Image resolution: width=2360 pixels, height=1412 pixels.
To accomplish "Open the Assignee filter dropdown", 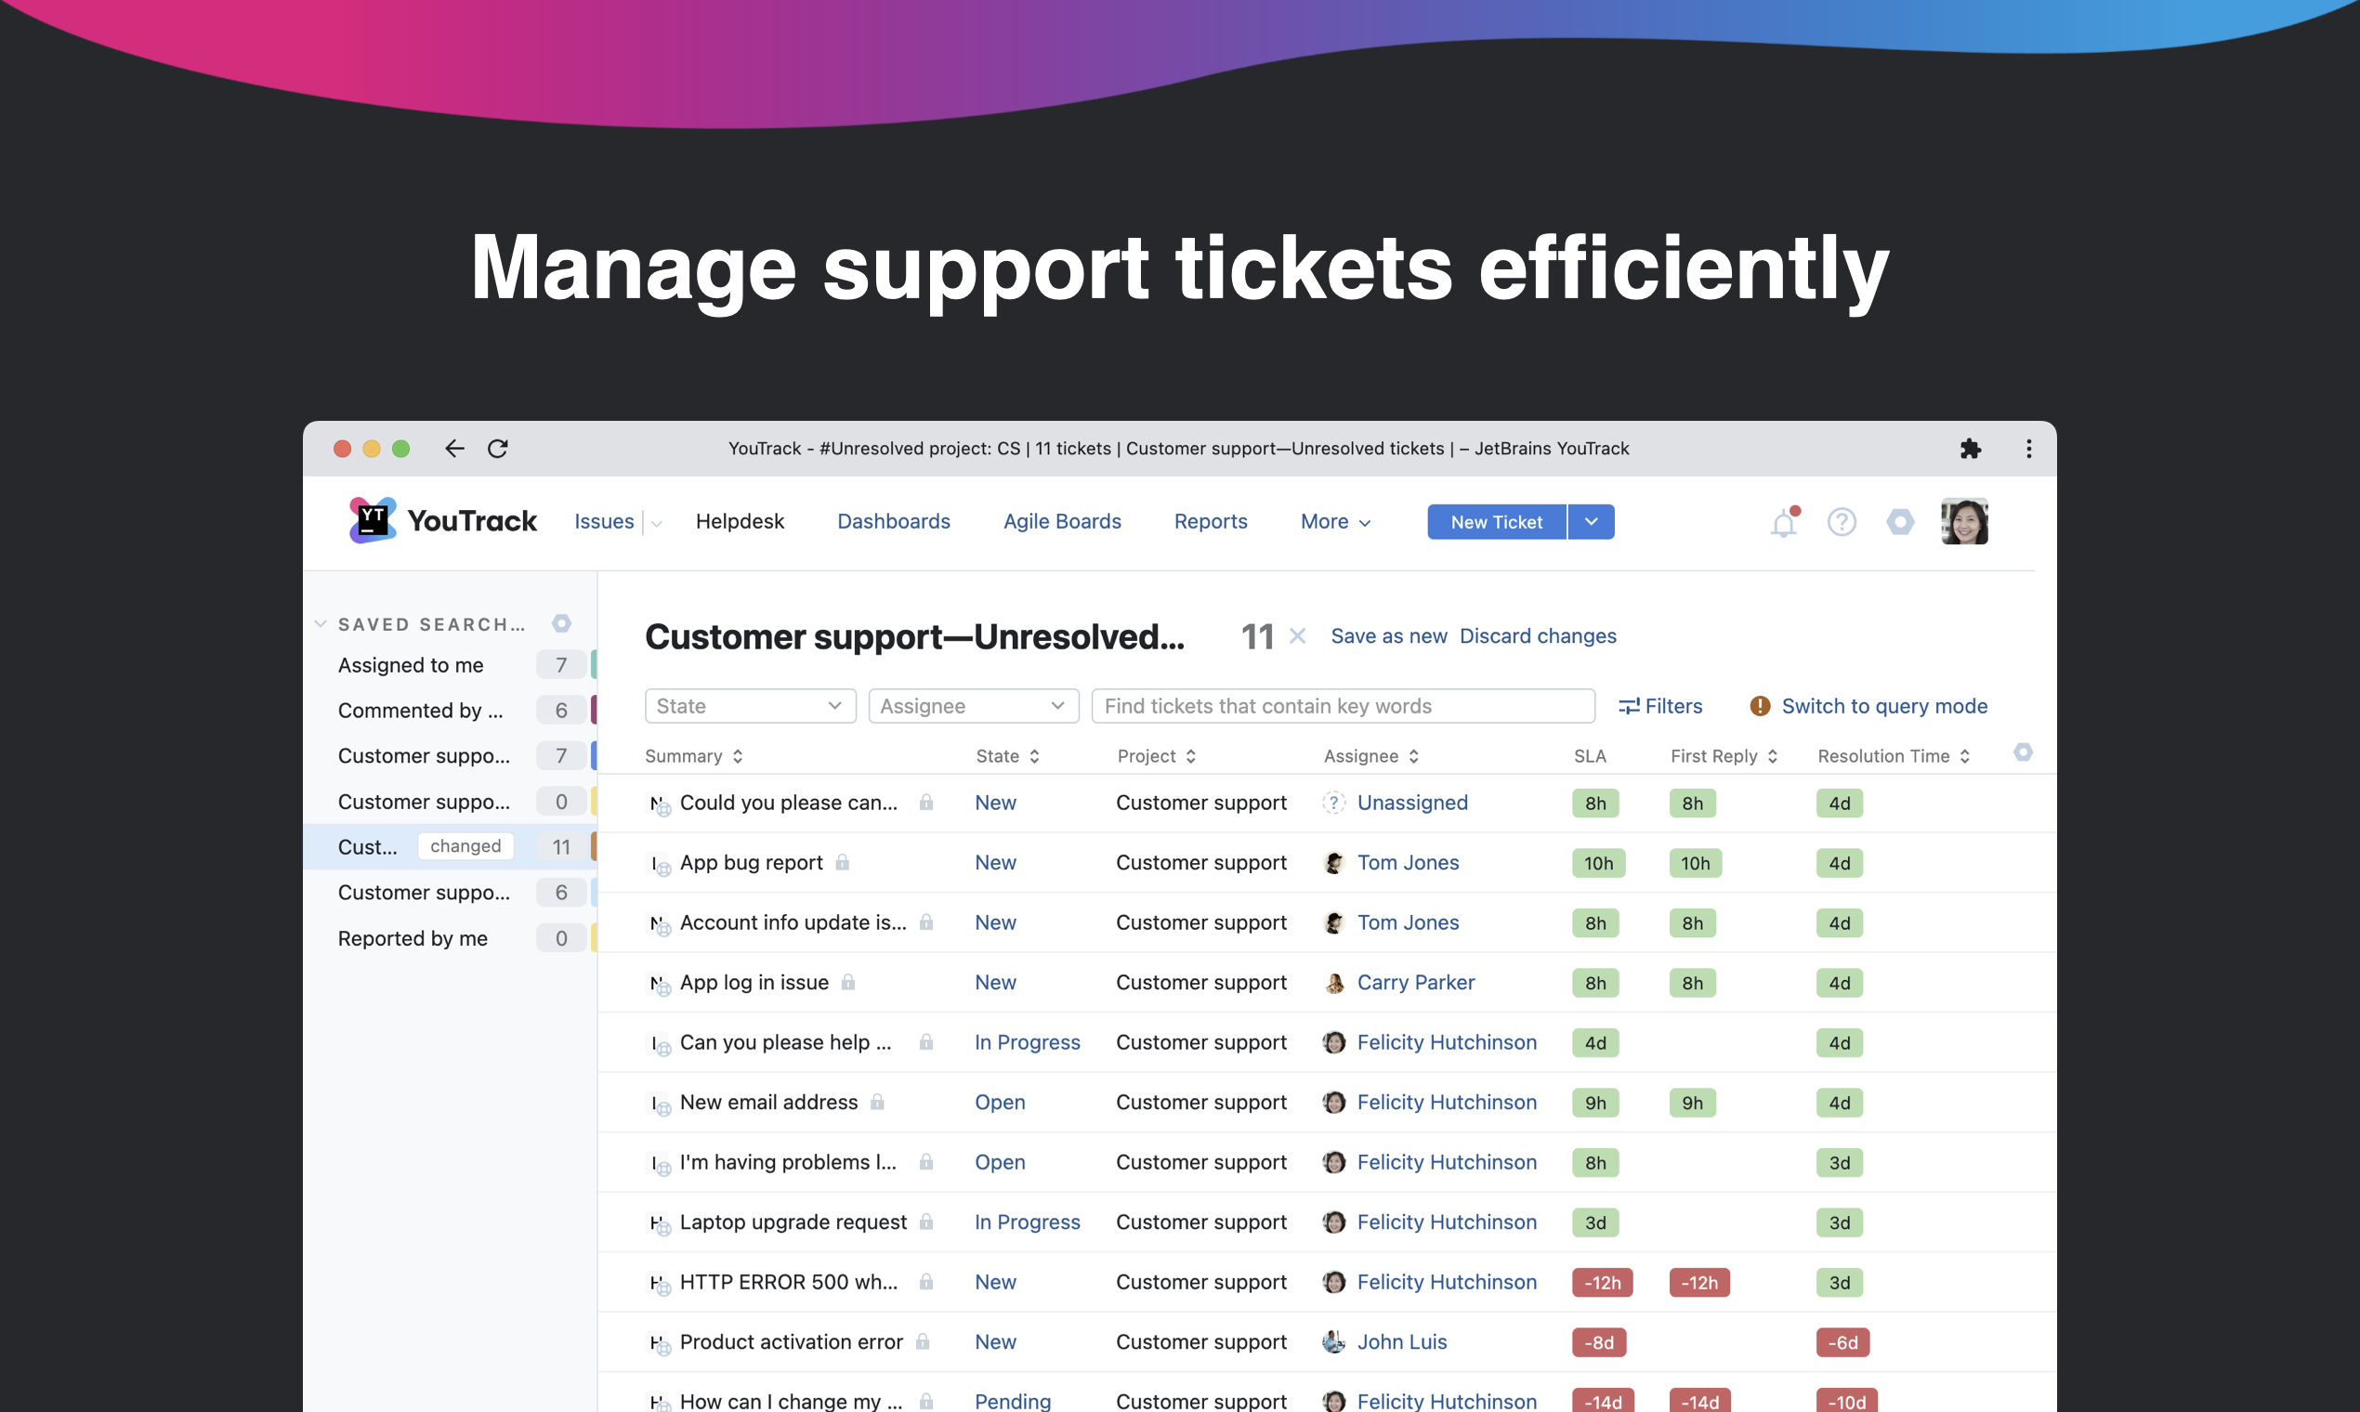I will point(974,706).
